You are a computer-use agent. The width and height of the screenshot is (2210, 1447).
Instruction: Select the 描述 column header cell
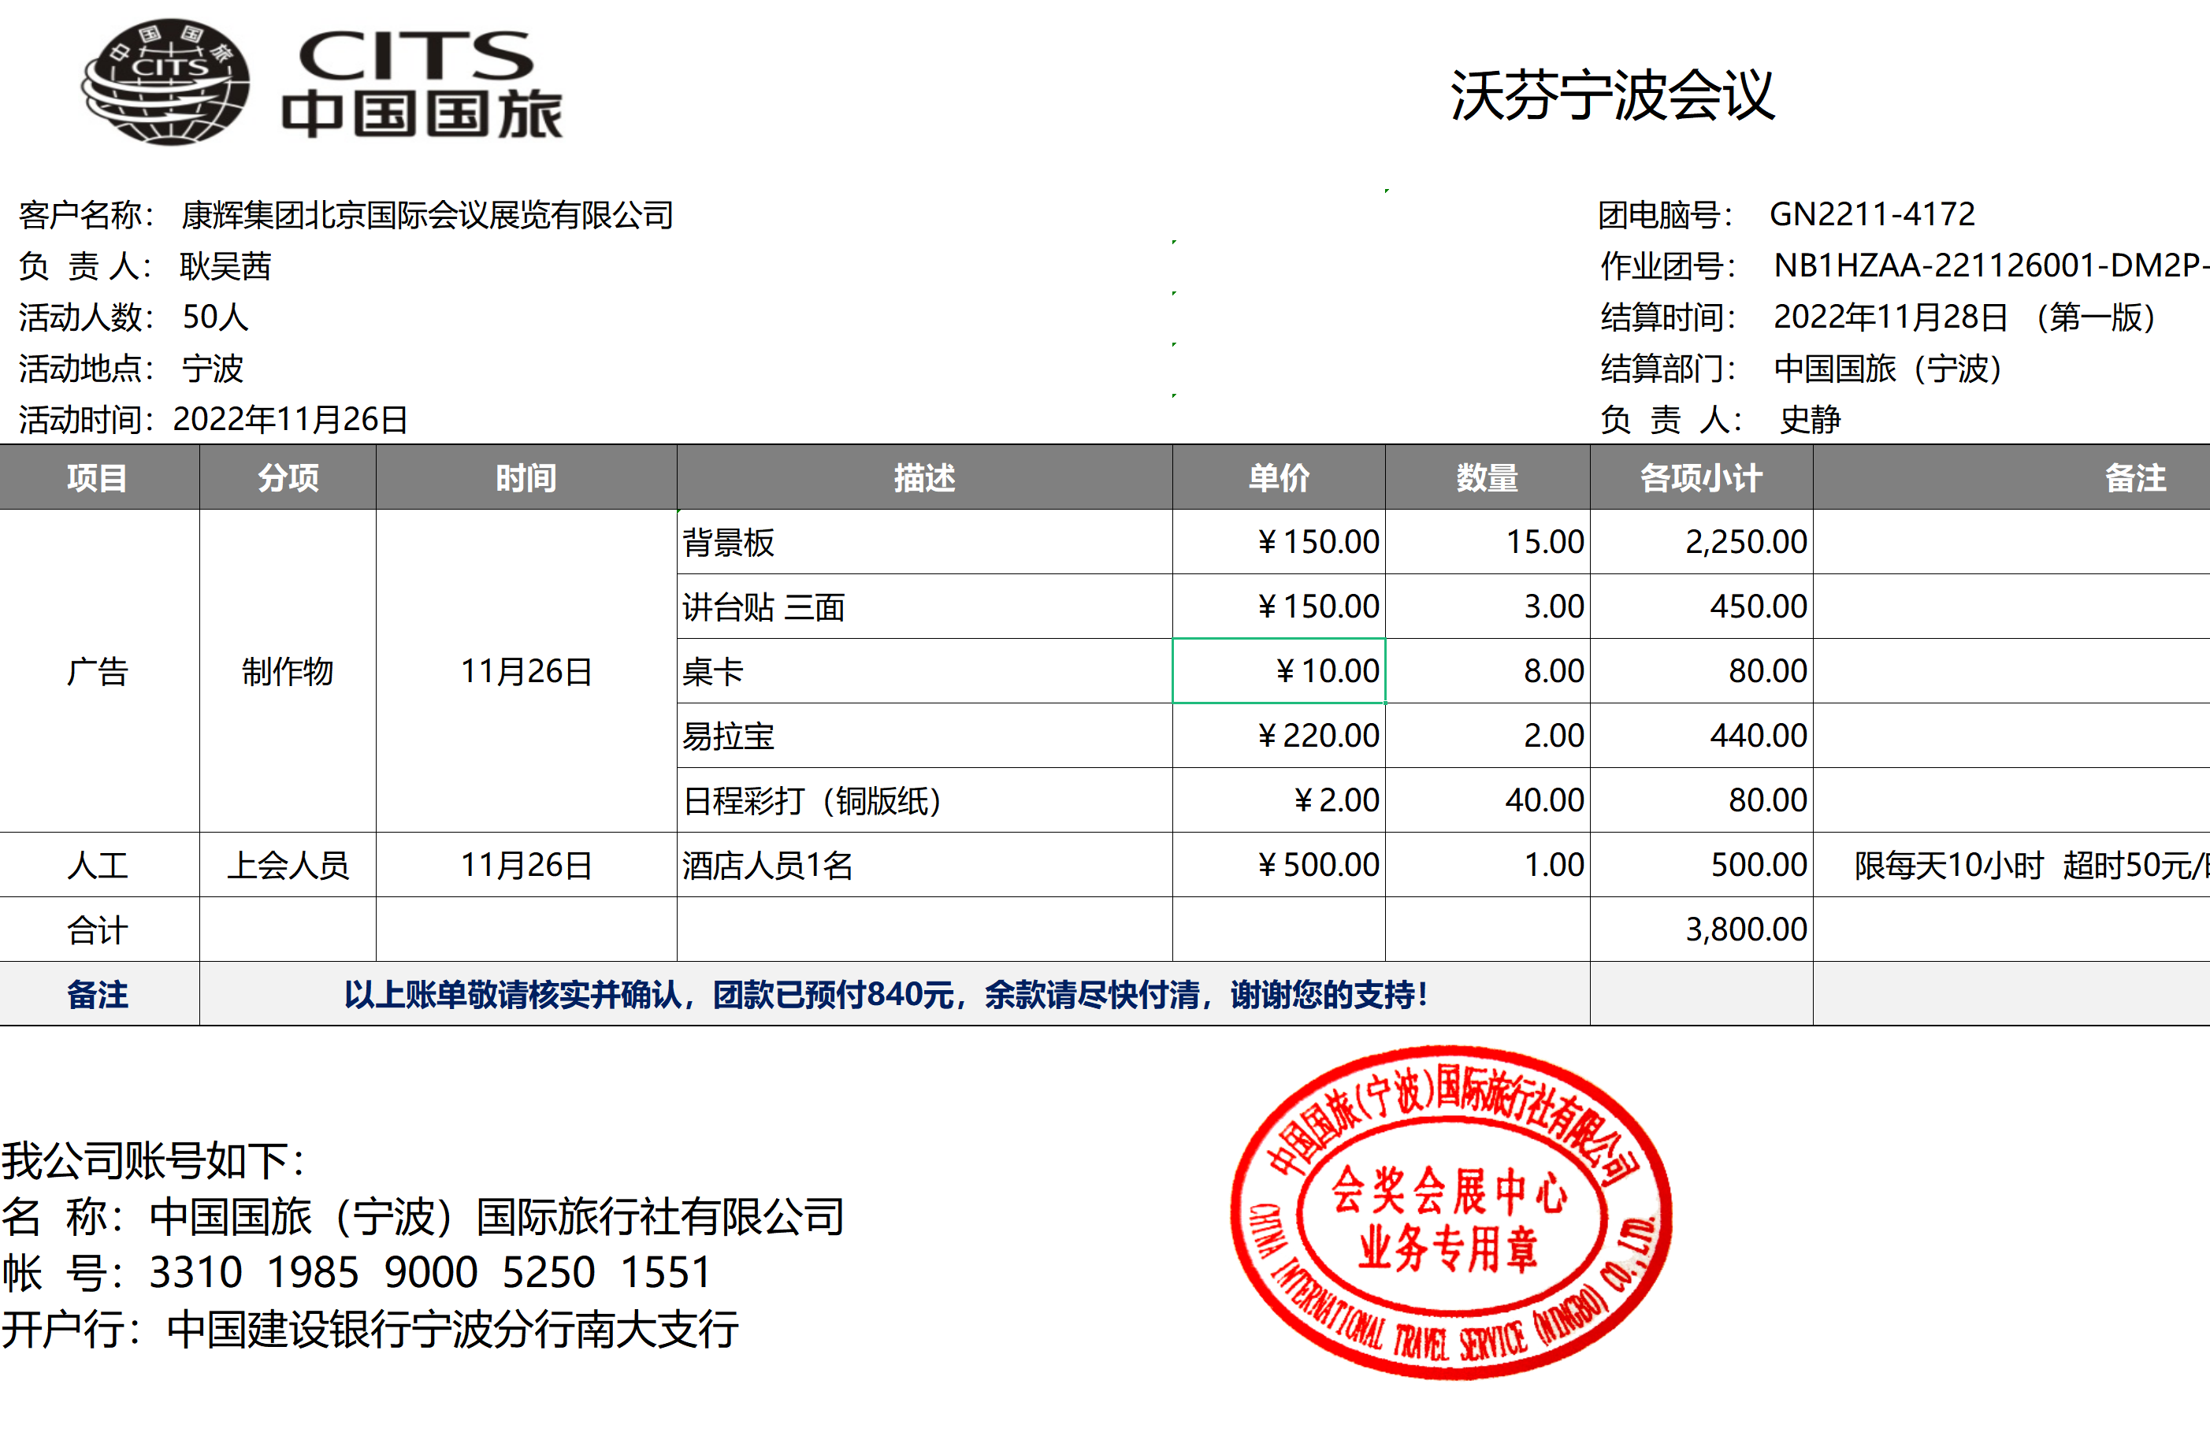tap(924, 478)
